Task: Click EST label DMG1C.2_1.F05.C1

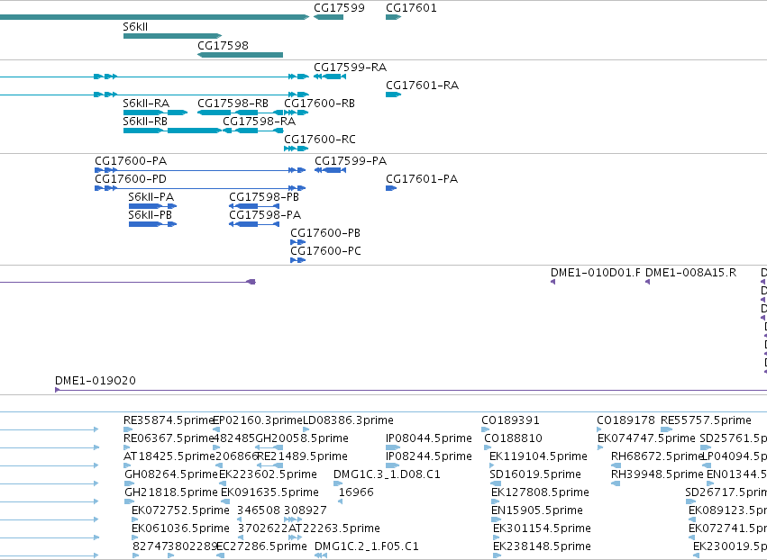Action: [x=367, y=546]
